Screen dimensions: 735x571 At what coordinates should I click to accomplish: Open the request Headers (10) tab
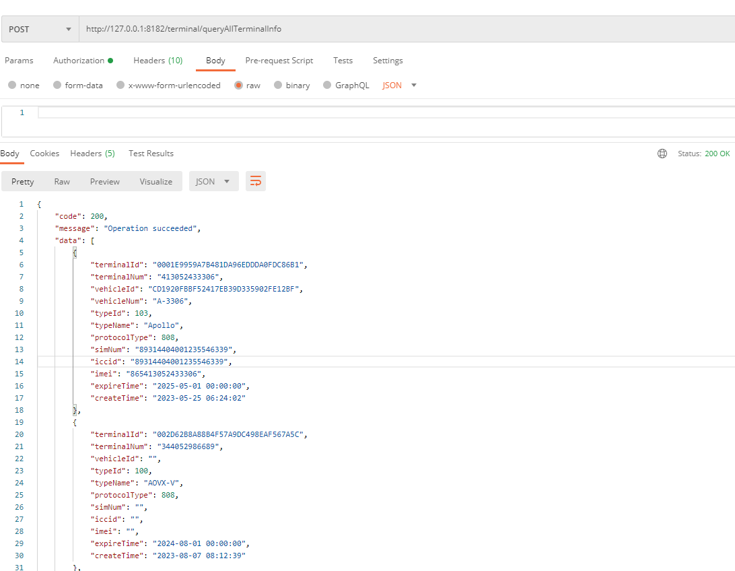pos(157,61)
